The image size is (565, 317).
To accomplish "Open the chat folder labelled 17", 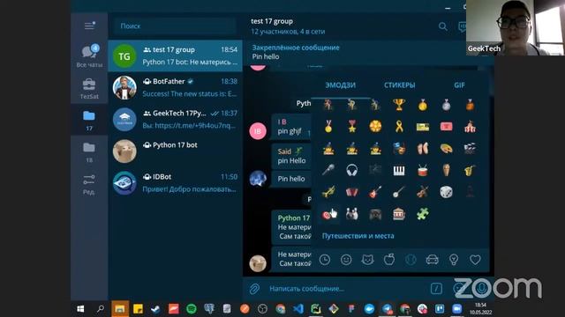I will click(89, 120).
